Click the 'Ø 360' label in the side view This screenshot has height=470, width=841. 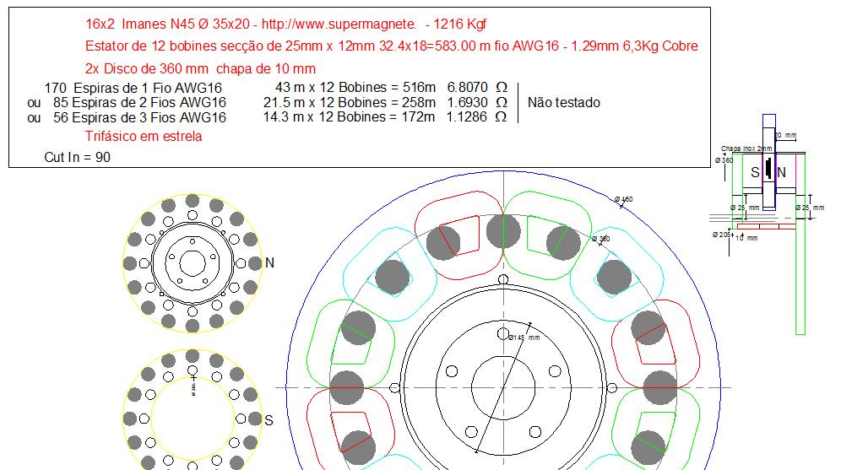pos(724,160)
